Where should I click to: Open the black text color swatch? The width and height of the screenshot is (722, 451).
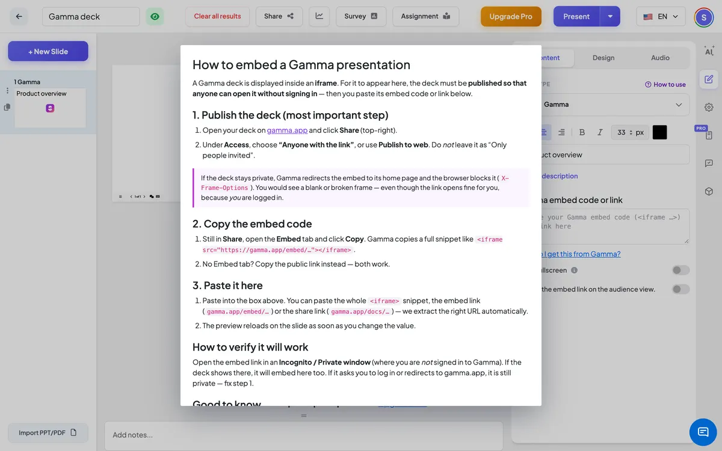(x=659, y=132)
